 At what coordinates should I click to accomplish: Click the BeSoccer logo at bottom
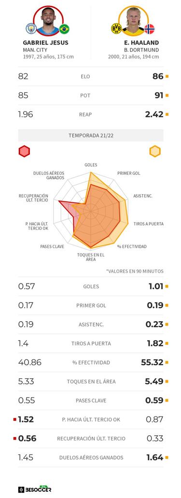(x=35, y=489)
